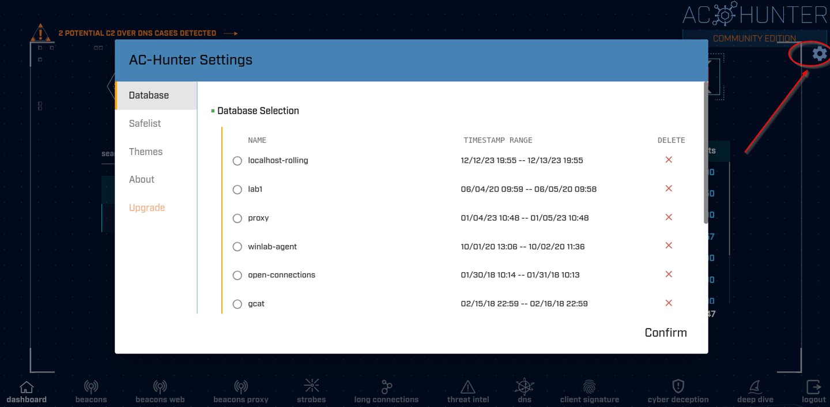Open the beacons web icon
The height and width of the screenshot is (407, 830).
(x=160, y=387)
